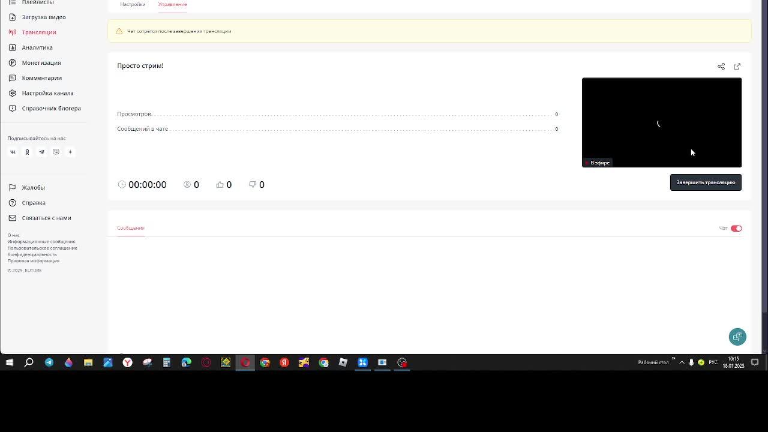Click the current viewers count icon
This screenshot has height=432, width=768.
pyautogui.click(x=187, y=185)
